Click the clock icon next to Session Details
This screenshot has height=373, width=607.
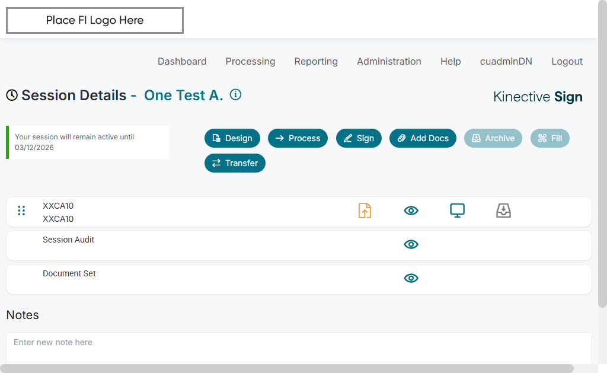pyautogui.click(x=12, y=95)
